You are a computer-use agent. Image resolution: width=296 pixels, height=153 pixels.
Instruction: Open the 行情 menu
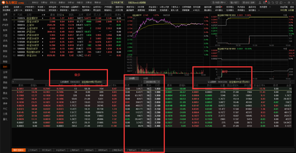click(x=44, y=2)
